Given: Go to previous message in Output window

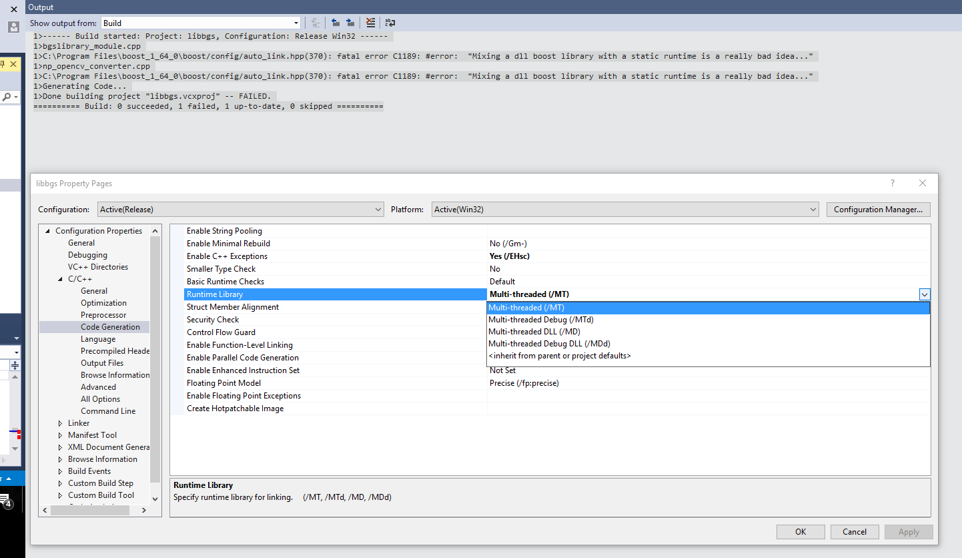Looking at the screenshot, I should pyautogui.click(x=336, y=22).
